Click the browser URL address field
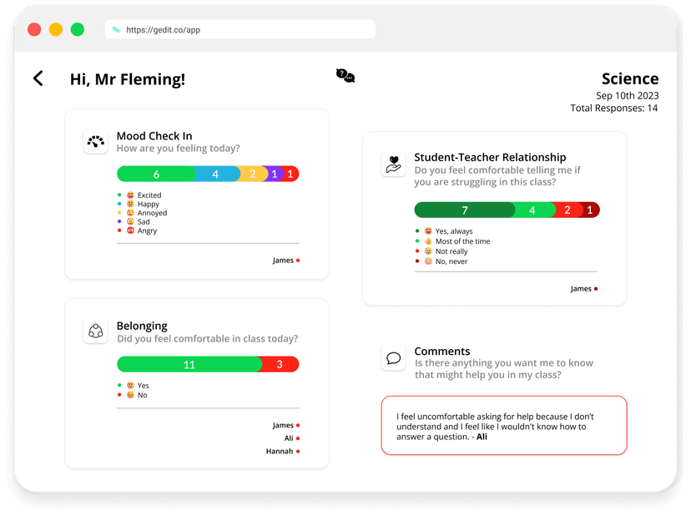 coord(242,30)
